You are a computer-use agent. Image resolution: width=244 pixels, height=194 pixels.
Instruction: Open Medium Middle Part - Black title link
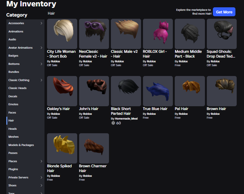pyautogui.click(x=188, y=54)
